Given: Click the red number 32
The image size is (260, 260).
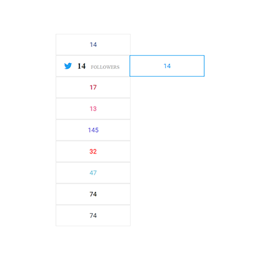Looking at the screenshot, I should pyautogui.click(x=93, y=151).
